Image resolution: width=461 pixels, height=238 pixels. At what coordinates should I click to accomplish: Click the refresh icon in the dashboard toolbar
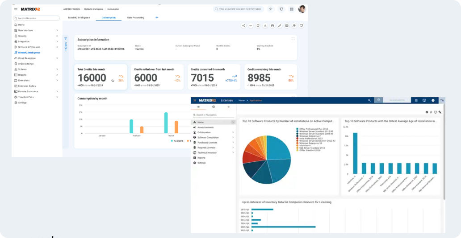pos(258,26)
